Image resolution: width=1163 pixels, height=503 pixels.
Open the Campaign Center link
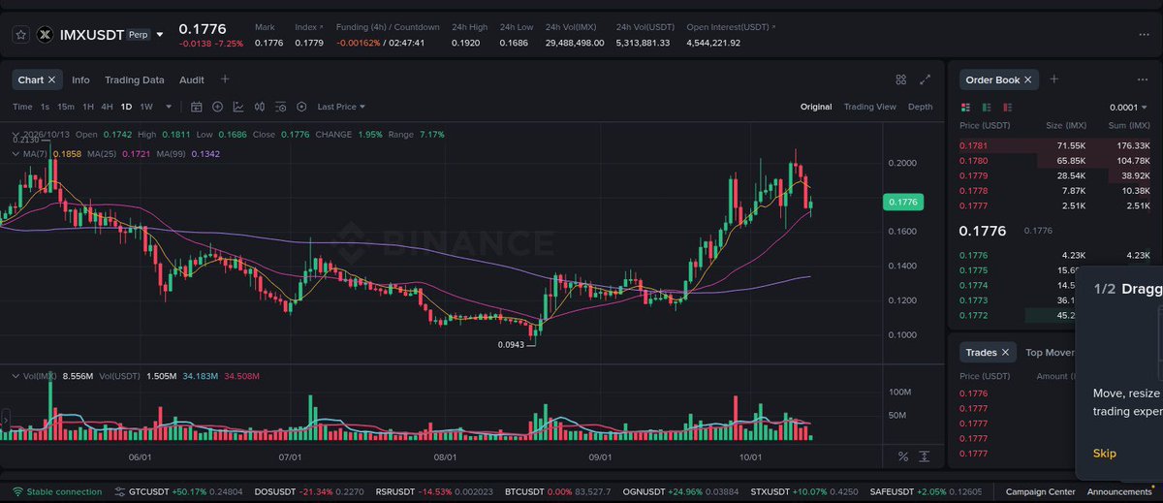click(1039, 491)
